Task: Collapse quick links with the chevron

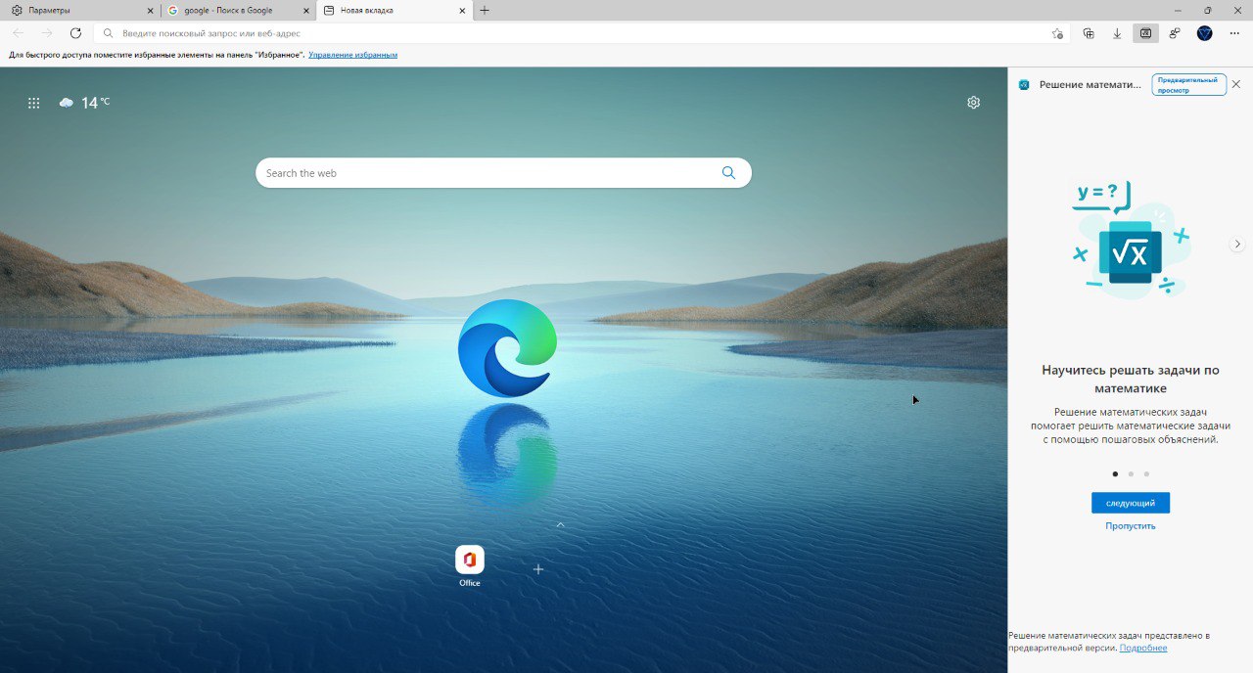Action: pos(560,524)
